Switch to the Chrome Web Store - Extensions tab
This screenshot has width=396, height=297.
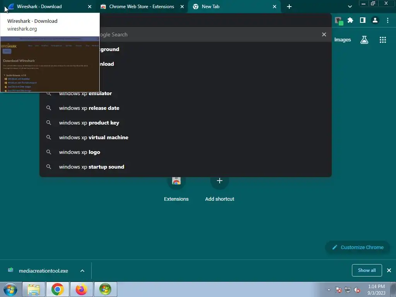point(142,7)
